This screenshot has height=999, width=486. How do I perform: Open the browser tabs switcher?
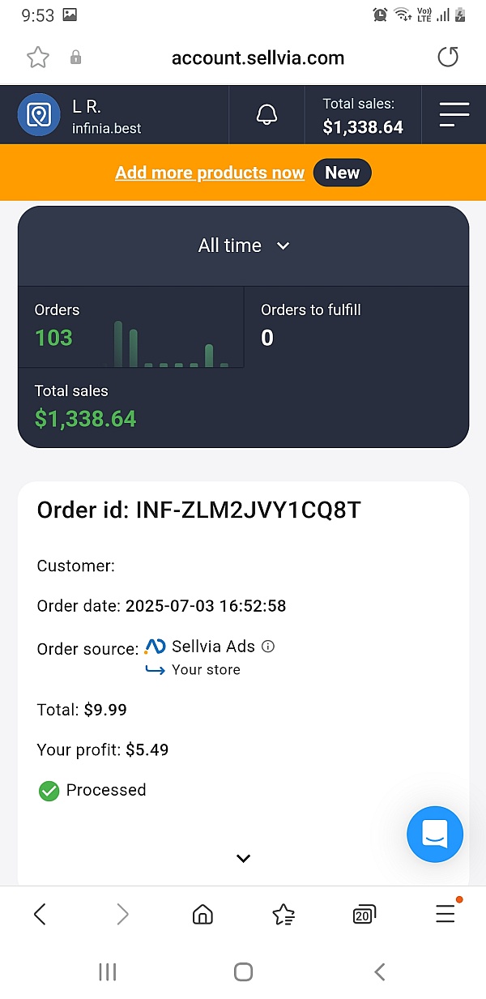click(x=364, y=915)
